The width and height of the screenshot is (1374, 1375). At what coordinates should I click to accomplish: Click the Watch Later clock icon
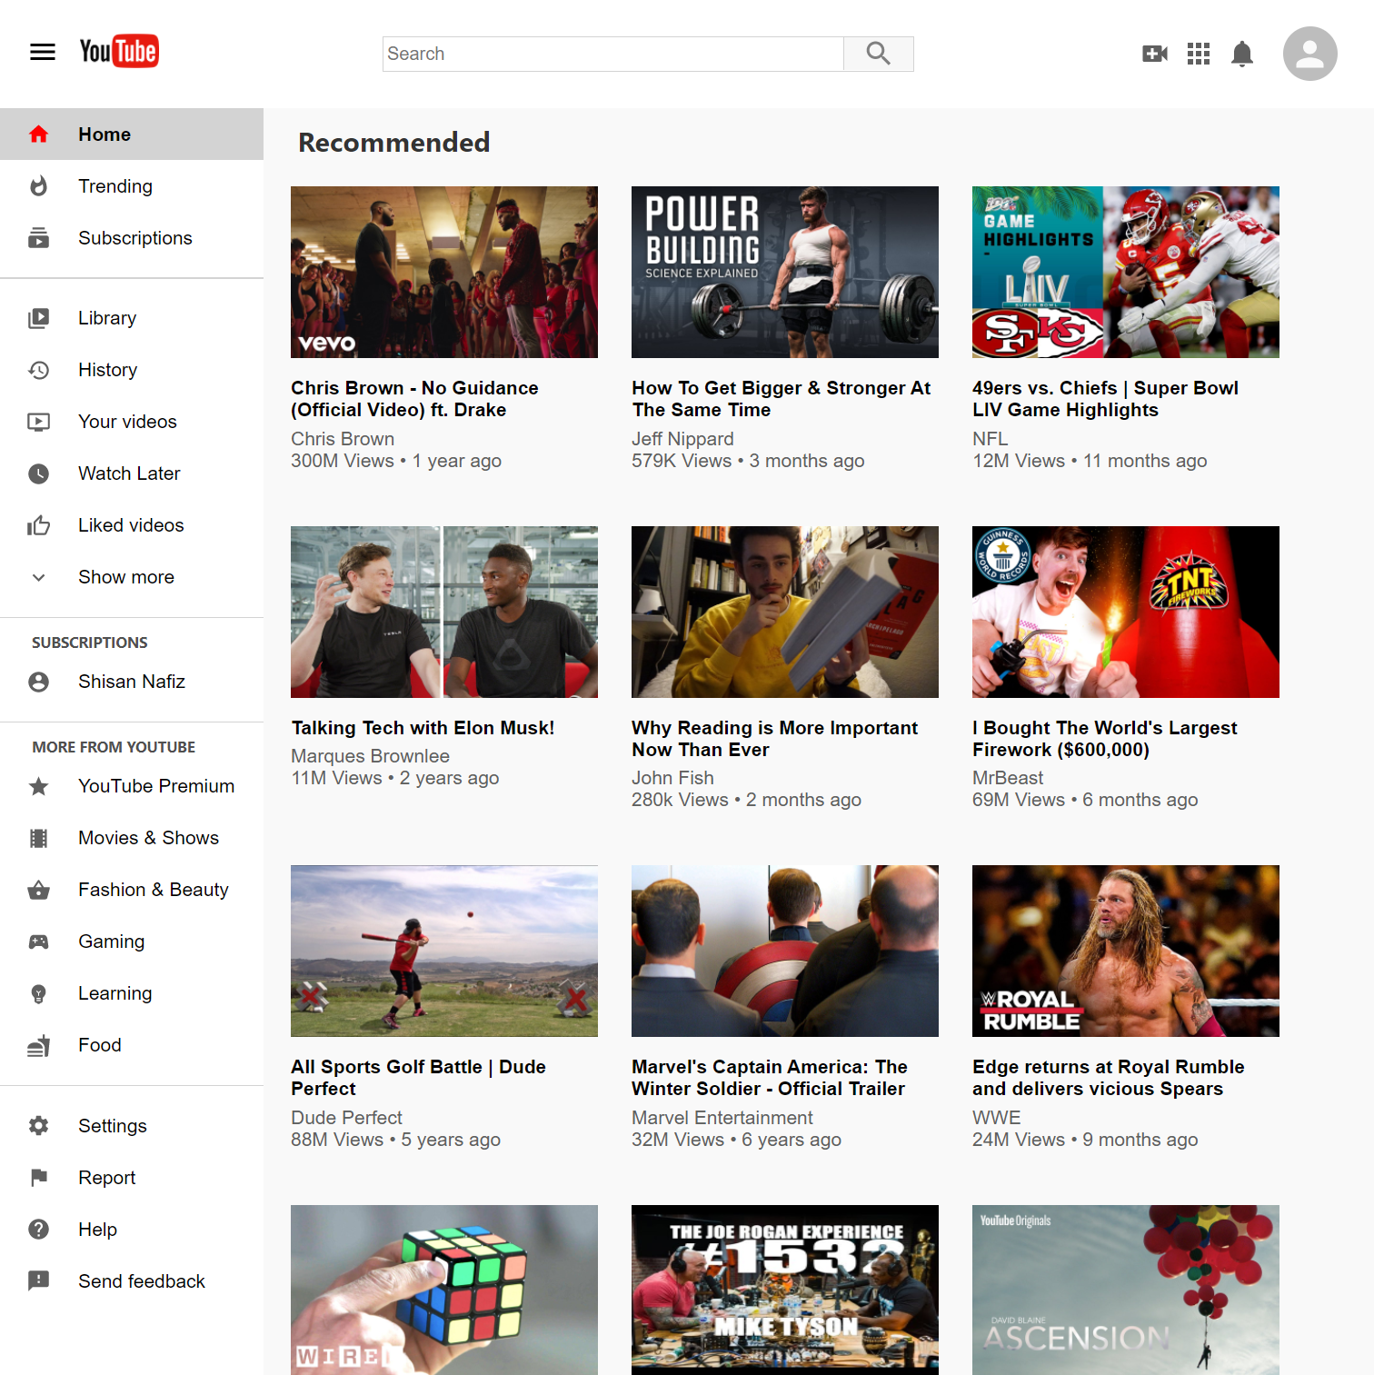(39, 473)
